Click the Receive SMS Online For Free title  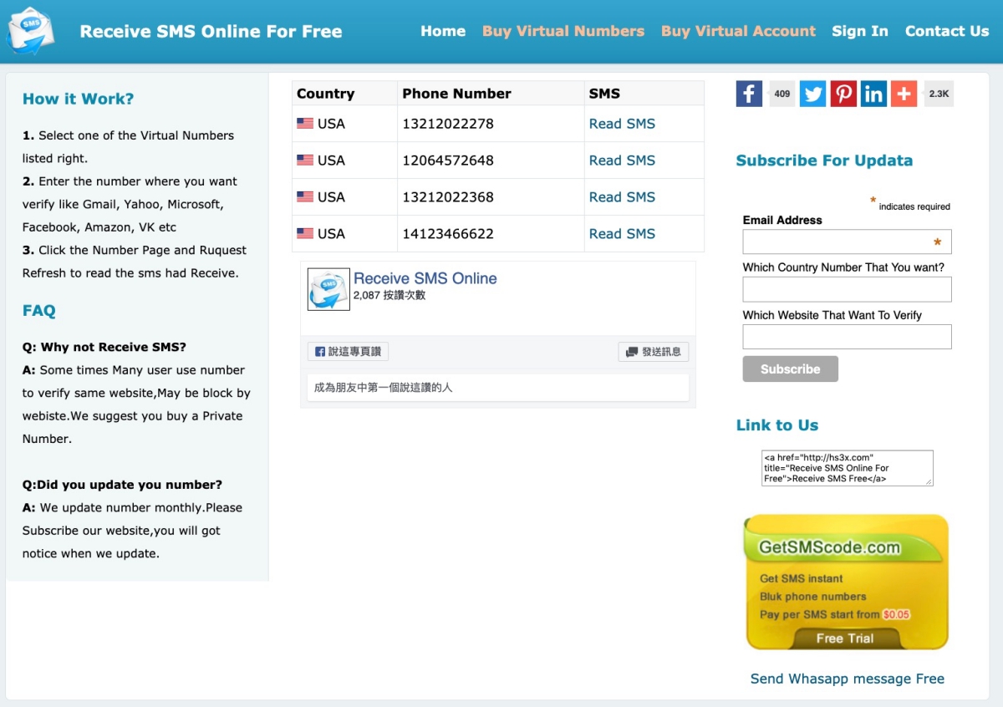[x=211, y=32]
